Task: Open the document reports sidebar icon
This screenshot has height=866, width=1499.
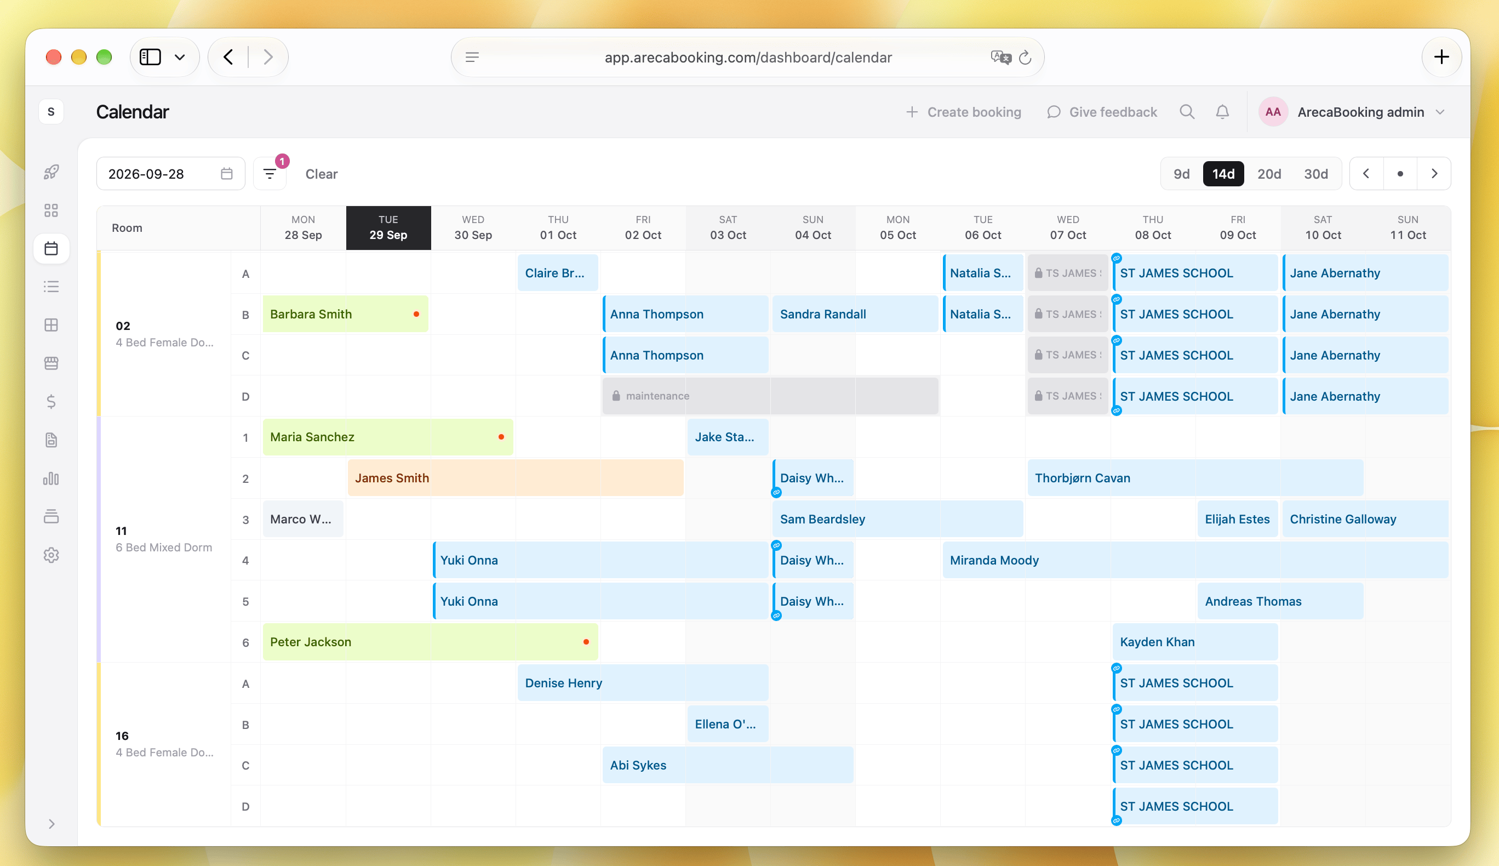Action: pyautogui.click(x=51, y=440)
